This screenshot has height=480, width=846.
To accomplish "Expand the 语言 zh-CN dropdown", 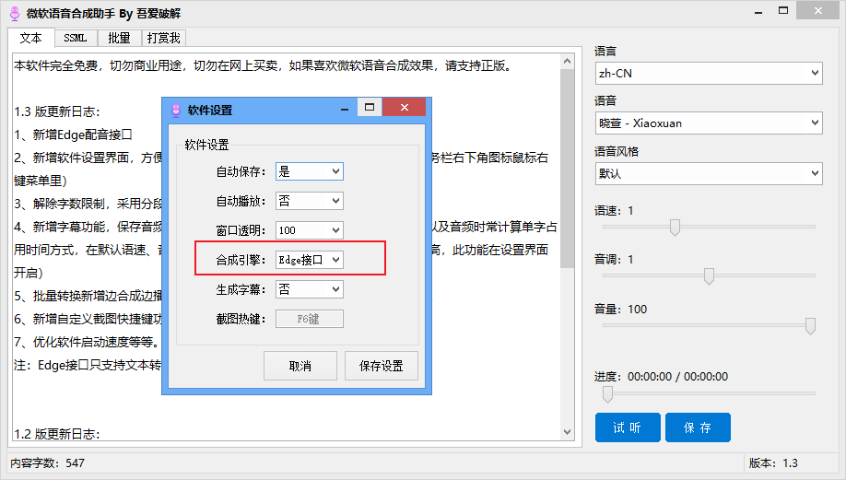I will tap(709, 74).
